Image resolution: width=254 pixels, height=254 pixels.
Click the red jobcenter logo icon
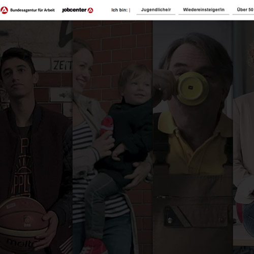(x=90, y=10)
